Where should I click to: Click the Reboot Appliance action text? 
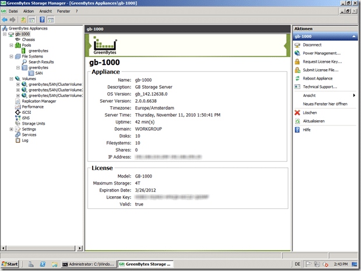(x=317, y=78)
